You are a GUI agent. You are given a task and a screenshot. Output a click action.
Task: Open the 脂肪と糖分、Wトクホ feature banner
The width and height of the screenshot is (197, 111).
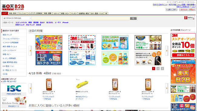[49, 58]
